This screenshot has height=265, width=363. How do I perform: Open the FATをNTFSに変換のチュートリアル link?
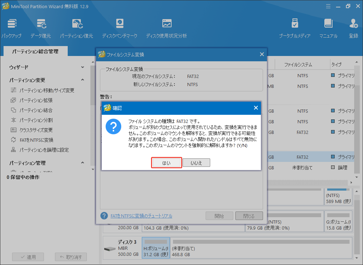(x=141, y=216)
